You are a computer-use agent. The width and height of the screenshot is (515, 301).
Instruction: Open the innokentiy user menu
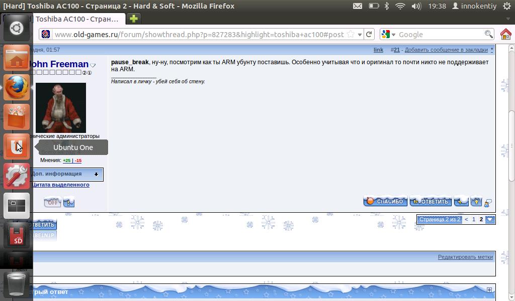[474, 6]
